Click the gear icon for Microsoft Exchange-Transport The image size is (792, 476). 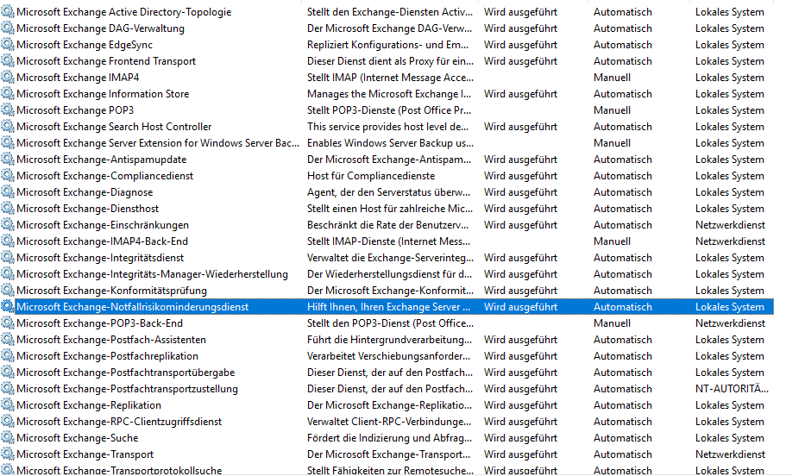(x=8, y=454)
